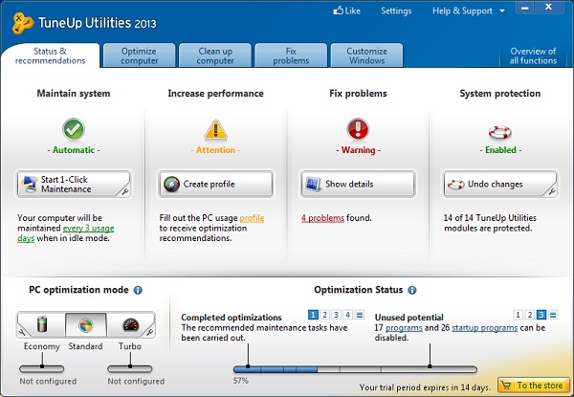Open the Fix problems tab
The height and width of the screenshot is (397, 574).
point(291,55)
